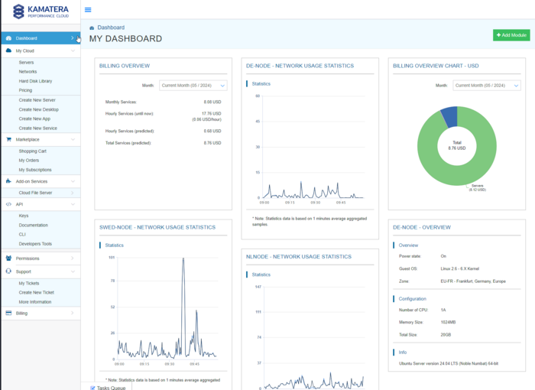Click the Kamatera logo

click(x=40, y=11)
